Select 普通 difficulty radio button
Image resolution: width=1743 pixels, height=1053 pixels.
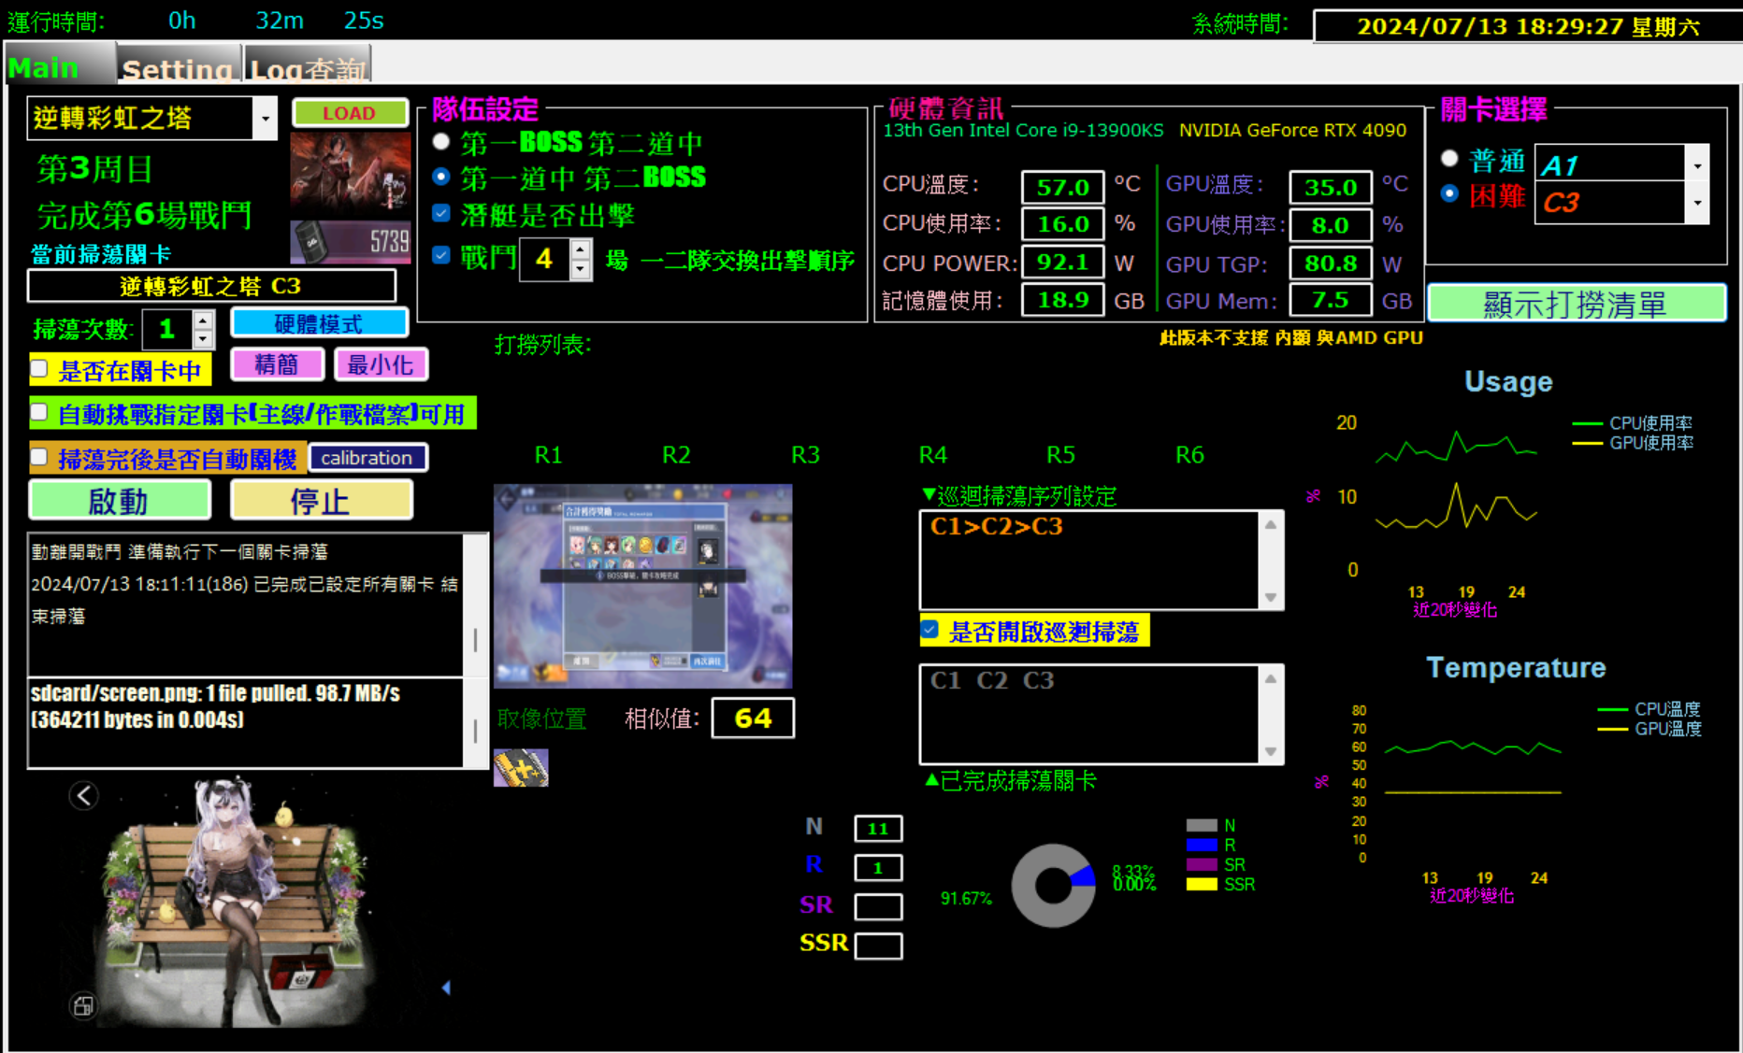1449,159
